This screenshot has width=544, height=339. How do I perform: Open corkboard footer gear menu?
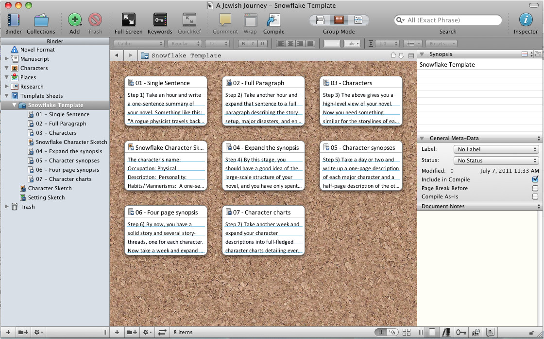147,332
